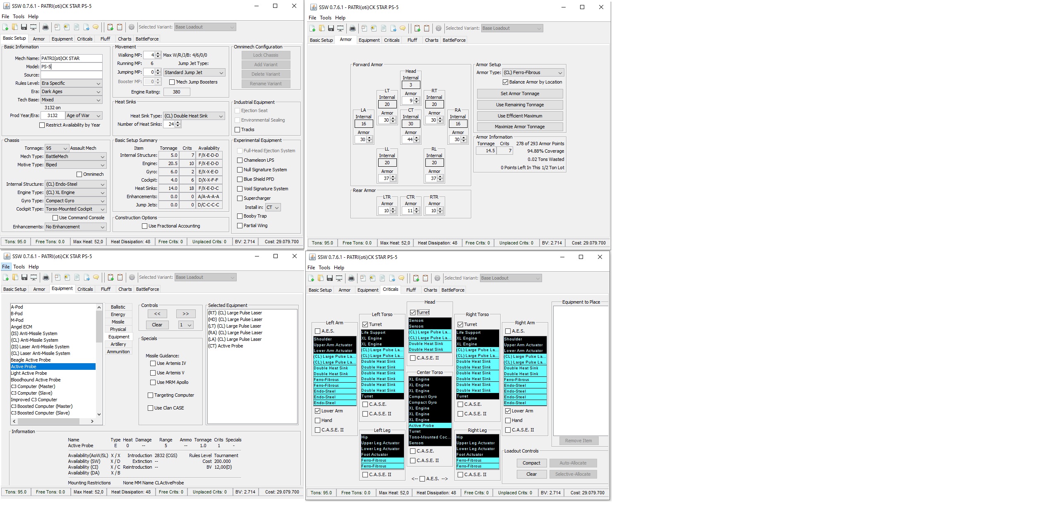Click Open folder icon in Equipment window toolbar
Viewport: 1051px width, 527px height.
pos(15,278)
